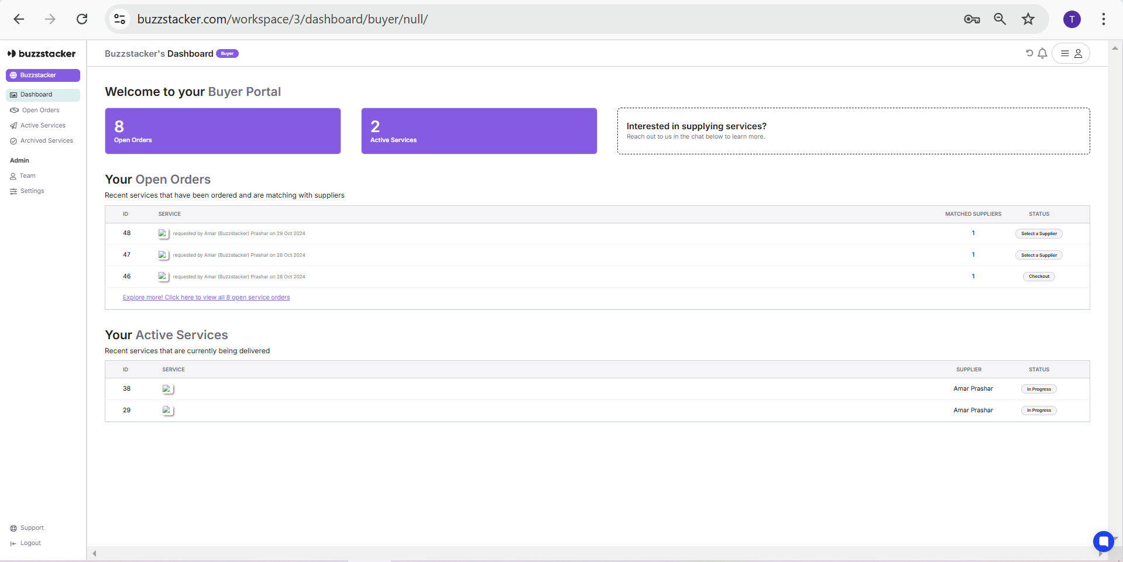This screenshot has width=1123, height=562.
Task: Go back with the browser back arrow
Action: 19,19
